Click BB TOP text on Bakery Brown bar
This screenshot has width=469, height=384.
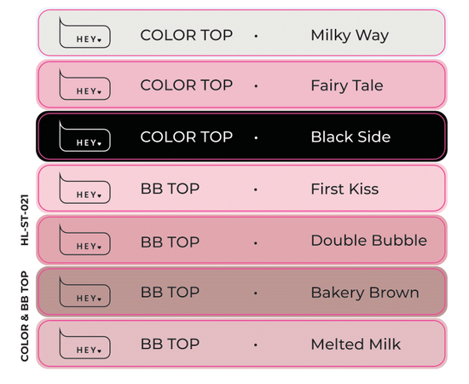[170, 293]
